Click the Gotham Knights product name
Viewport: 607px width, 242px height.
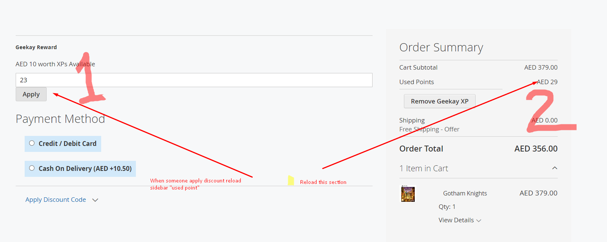point(465,193)
